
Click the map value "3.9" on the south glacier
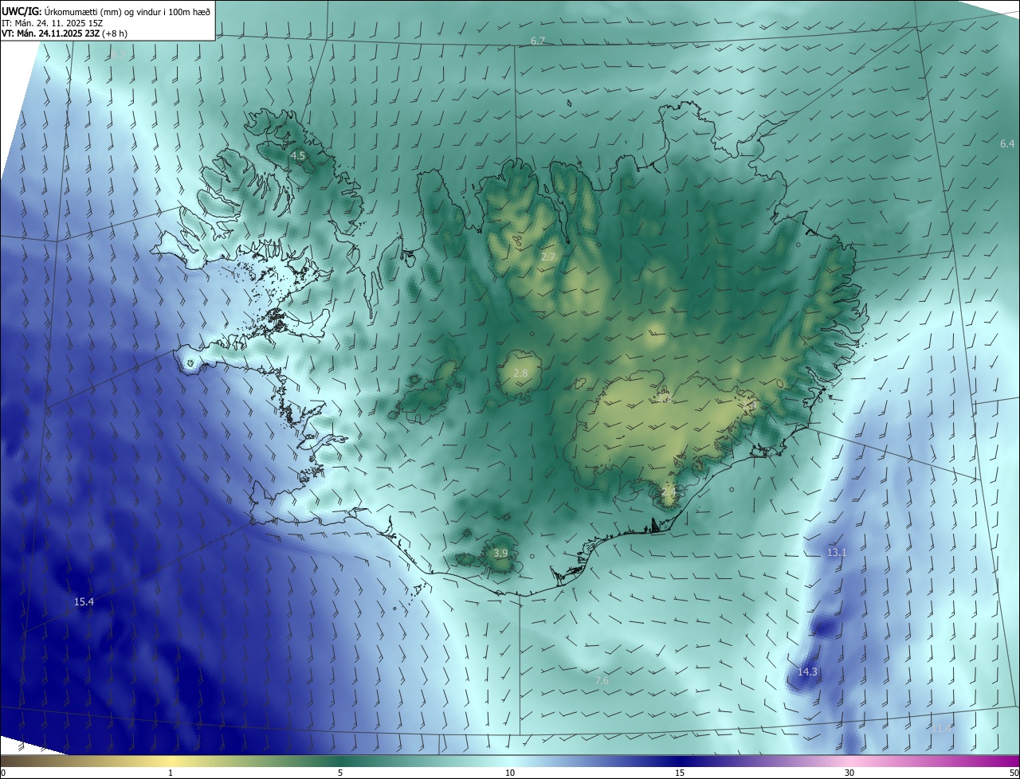(x=500, y=553)
